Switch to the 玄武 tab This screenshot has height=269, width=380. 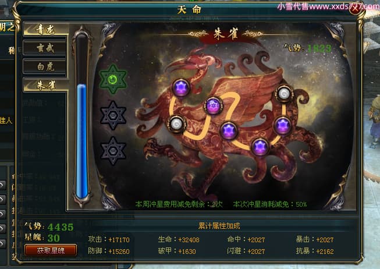[45, 48]
